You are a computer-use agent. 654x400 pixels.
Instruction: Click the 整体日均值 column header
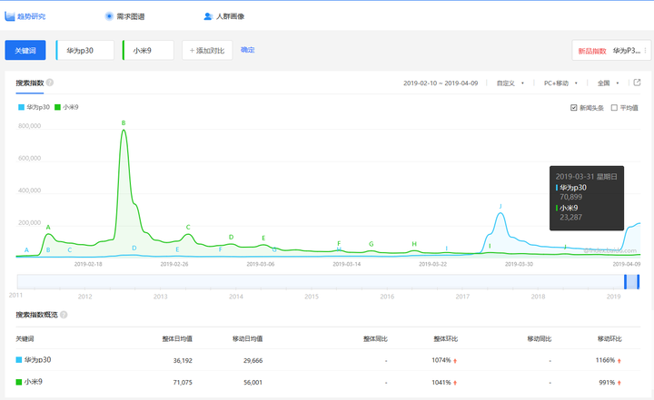177,338
